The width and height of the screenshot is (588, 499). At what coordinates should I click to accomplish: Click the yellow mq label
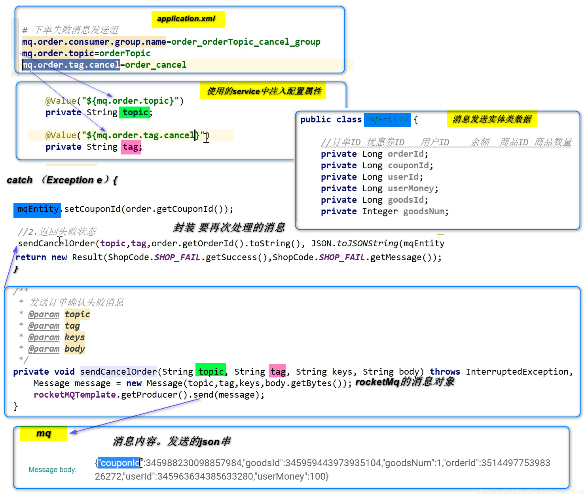click(x=44, y=434)
